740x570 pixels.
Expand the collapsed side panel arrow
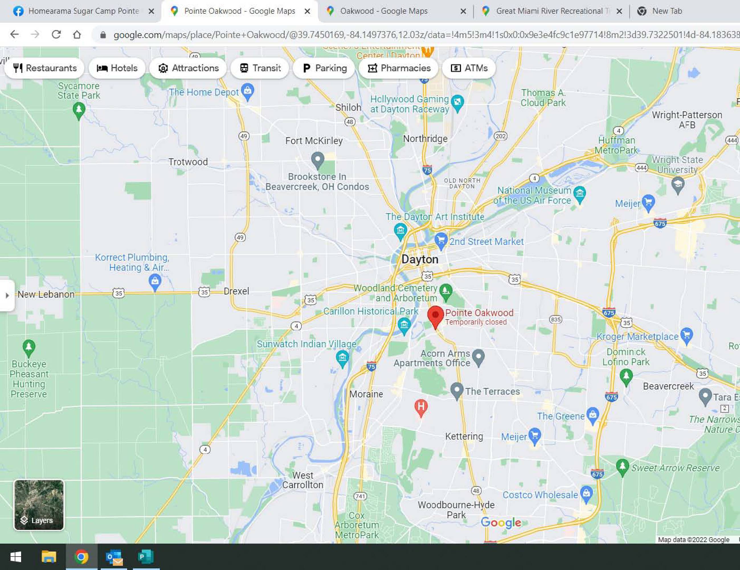[7, 295]
